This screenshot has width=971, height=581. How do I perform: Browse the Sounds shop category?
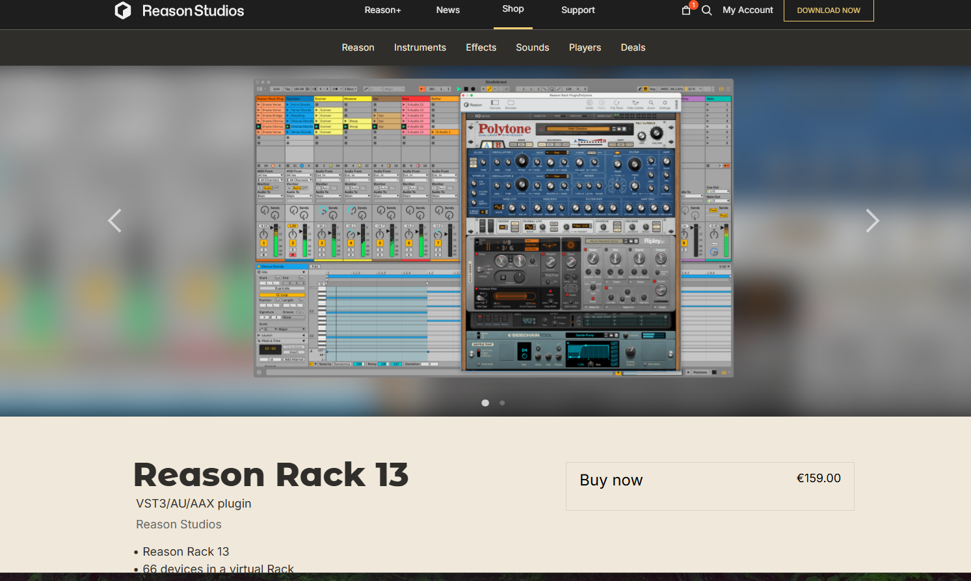tap(533, 47)
